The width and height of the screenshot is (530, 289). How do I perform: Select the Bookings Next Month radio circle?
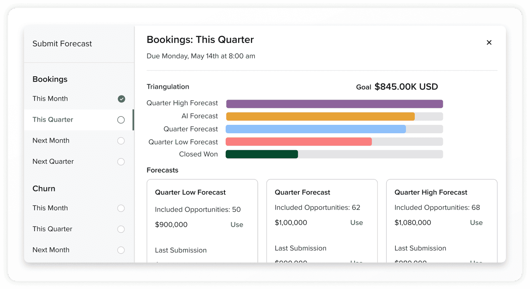(121, 141)
